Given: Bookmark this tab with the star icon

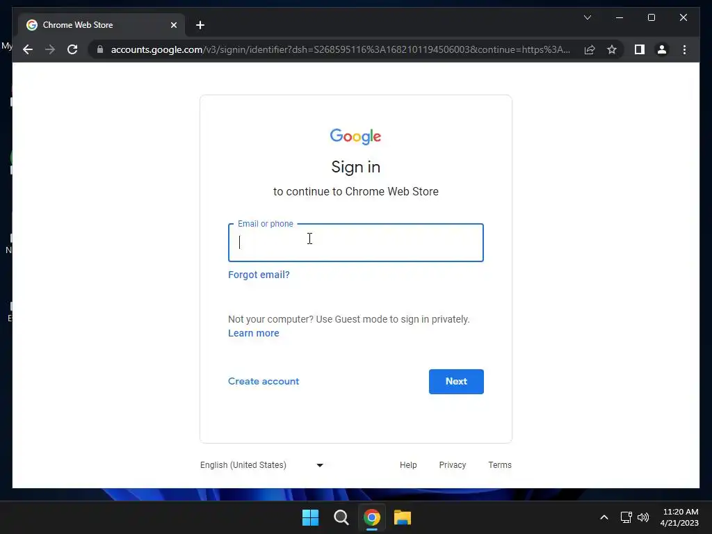Looking at the screenshot, I should (x=612, y=49).
